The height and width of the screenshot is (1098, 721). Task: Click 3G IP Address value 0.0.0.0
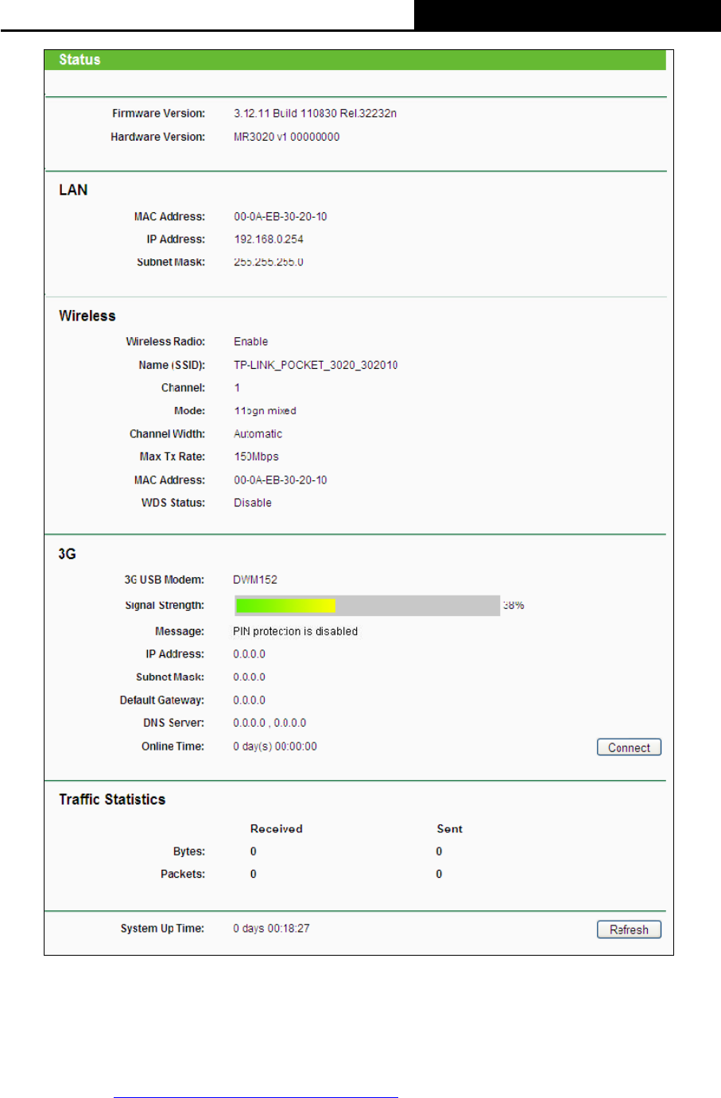(x=249, y=654)
